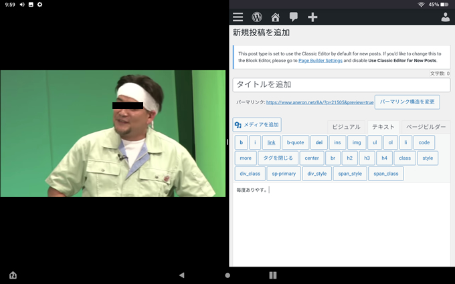The height and width of the screenshot is (284, 455).
Task: Tap the Wi-Fi status icon
Action: tap(421, 5)
